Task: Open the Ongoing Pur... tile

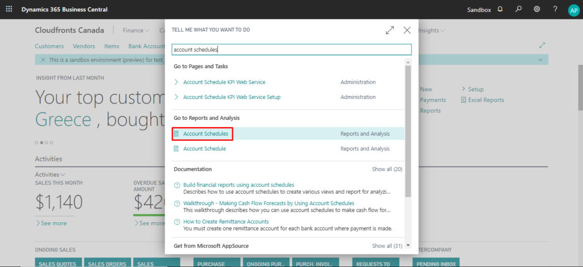Action: tap(266, 262)
